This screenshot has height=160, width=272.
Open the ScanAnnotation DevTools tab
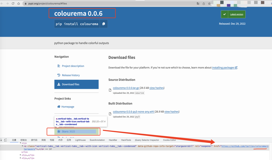(97, 140)
